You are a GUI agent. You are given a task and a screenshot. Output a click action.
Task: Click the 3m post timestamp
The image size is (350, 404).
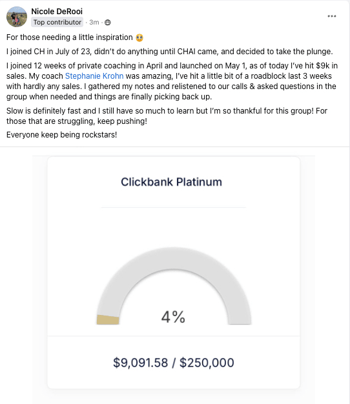tap(94, 23)
